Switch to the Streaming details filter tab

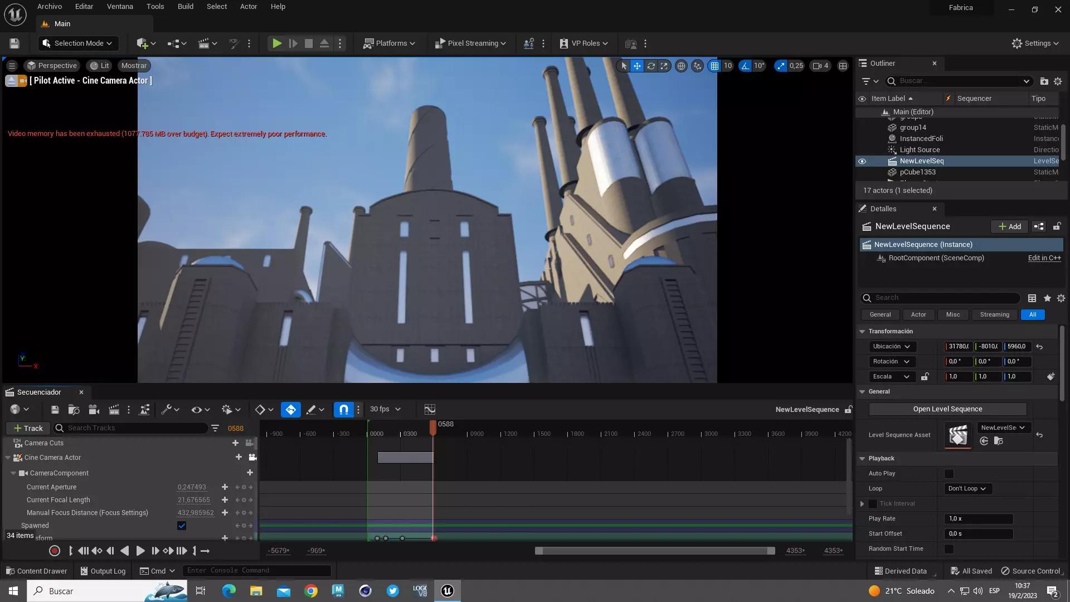994,314
